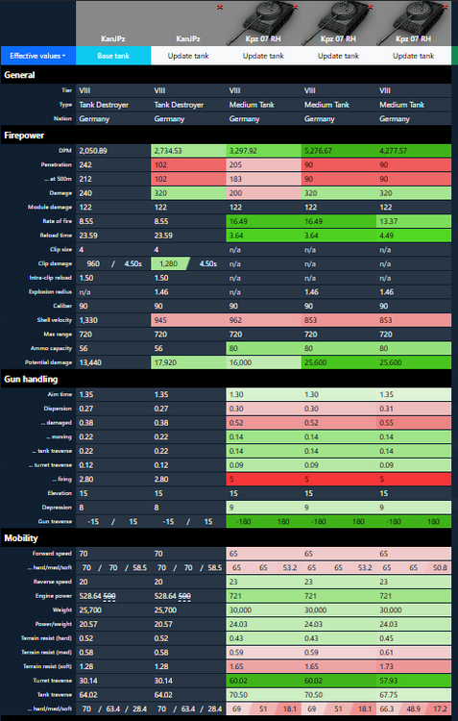Click the soft terrain resist value 1.73
Screen dimensions: 458x721
[386, 666]
